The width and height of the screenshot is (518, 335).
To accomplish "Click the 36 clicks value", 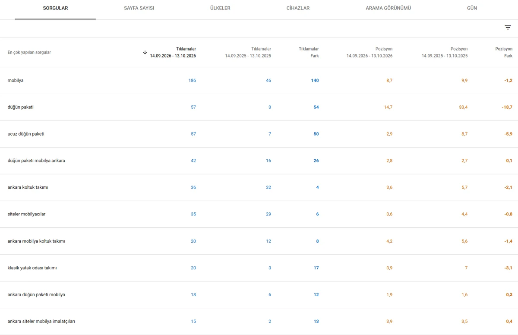I will [x=193, y=187].
